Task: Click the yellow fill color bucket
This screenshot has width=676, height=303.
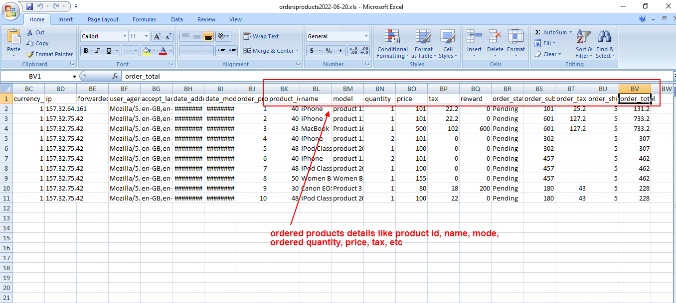Action: tap(146, 51)
